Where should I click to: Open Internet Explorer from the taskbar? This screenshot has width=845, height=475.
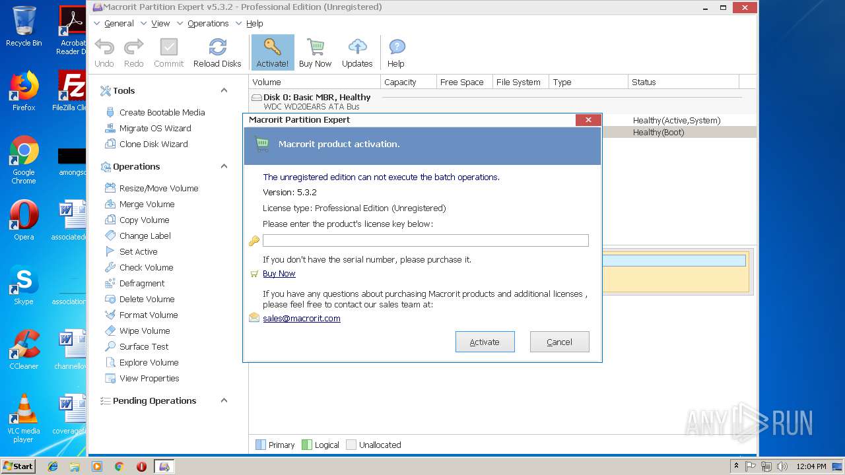tap(53, 466)
